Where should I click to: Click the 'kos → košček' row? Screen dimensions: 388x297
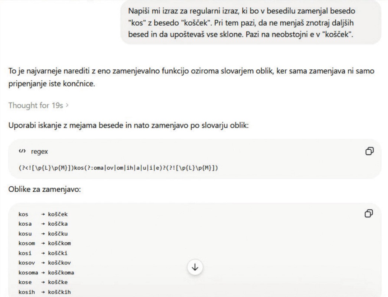[x=43, y=214]
